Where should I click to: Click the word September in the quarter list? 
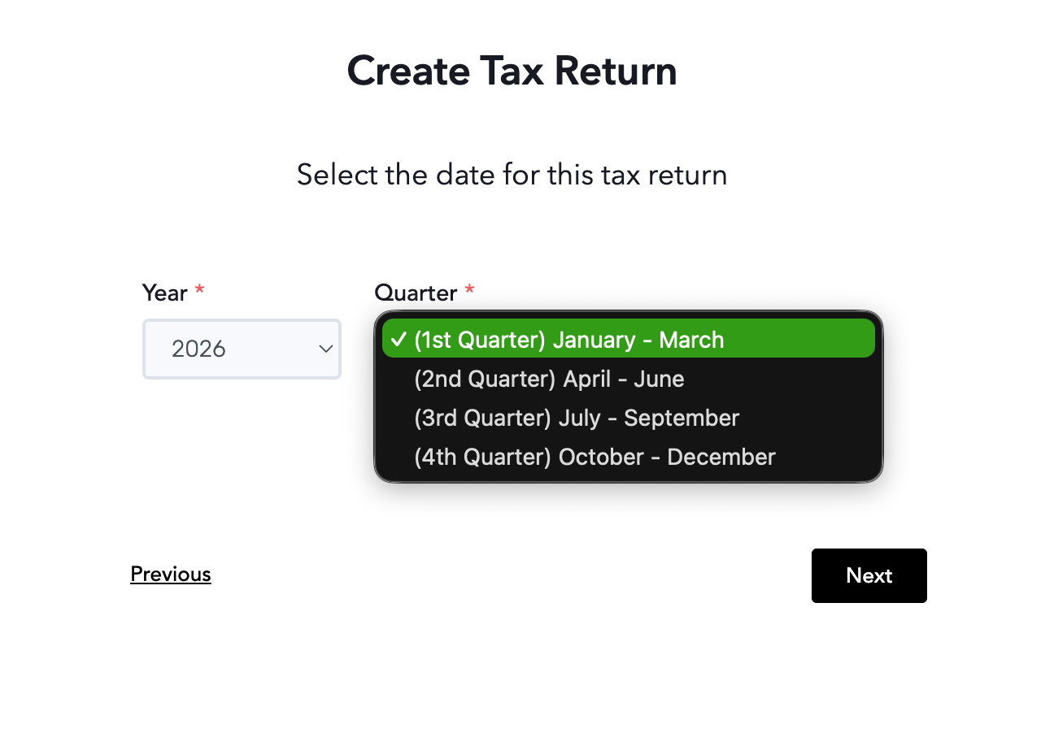(682, 418)
